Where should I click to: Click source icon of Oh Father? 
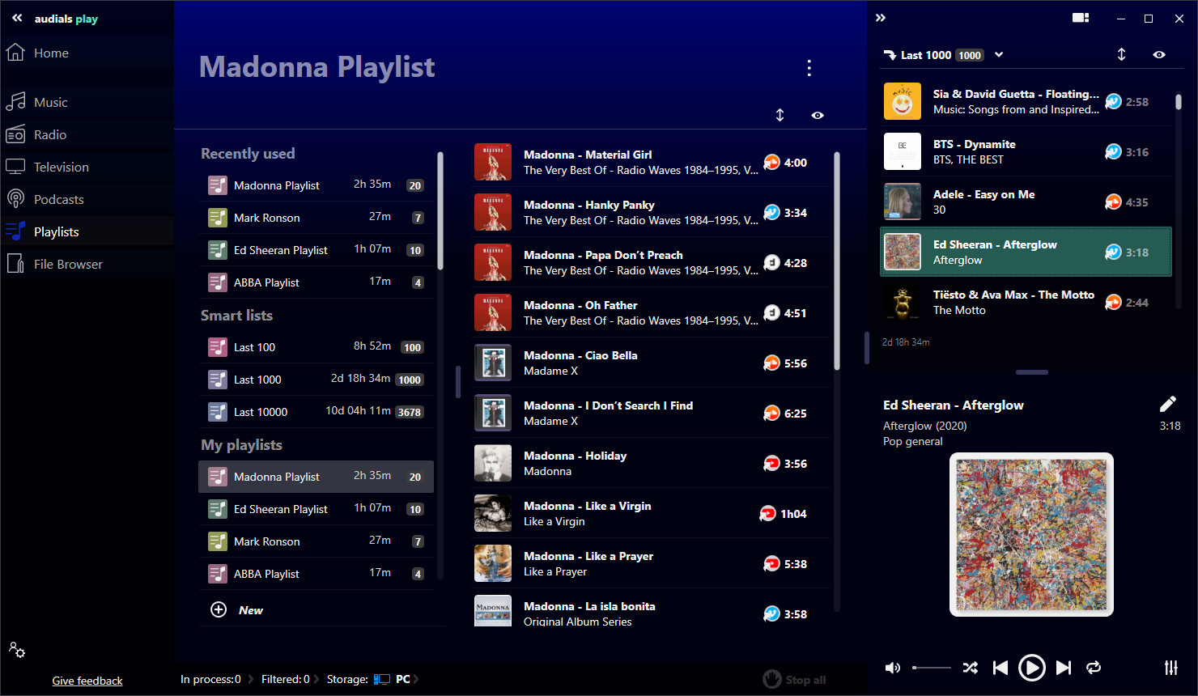(771, 312)
